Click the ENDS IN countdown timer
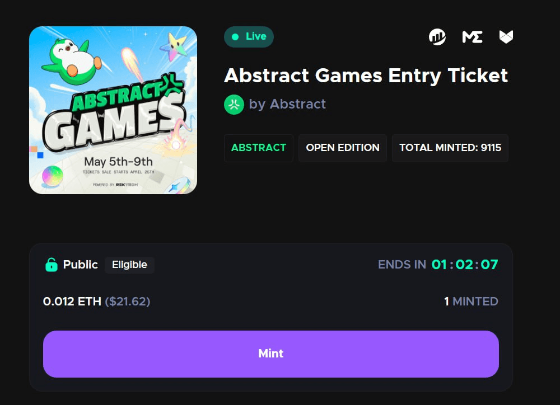 [x=438, y=265]
